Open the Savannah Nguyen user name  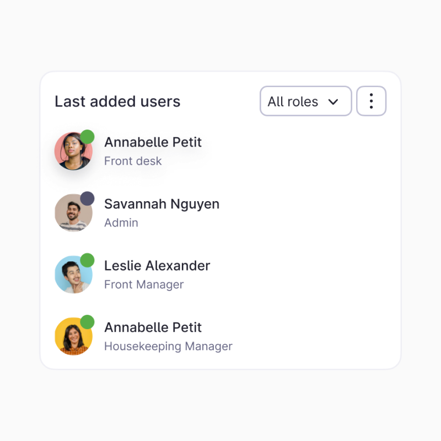pos(162,204)
